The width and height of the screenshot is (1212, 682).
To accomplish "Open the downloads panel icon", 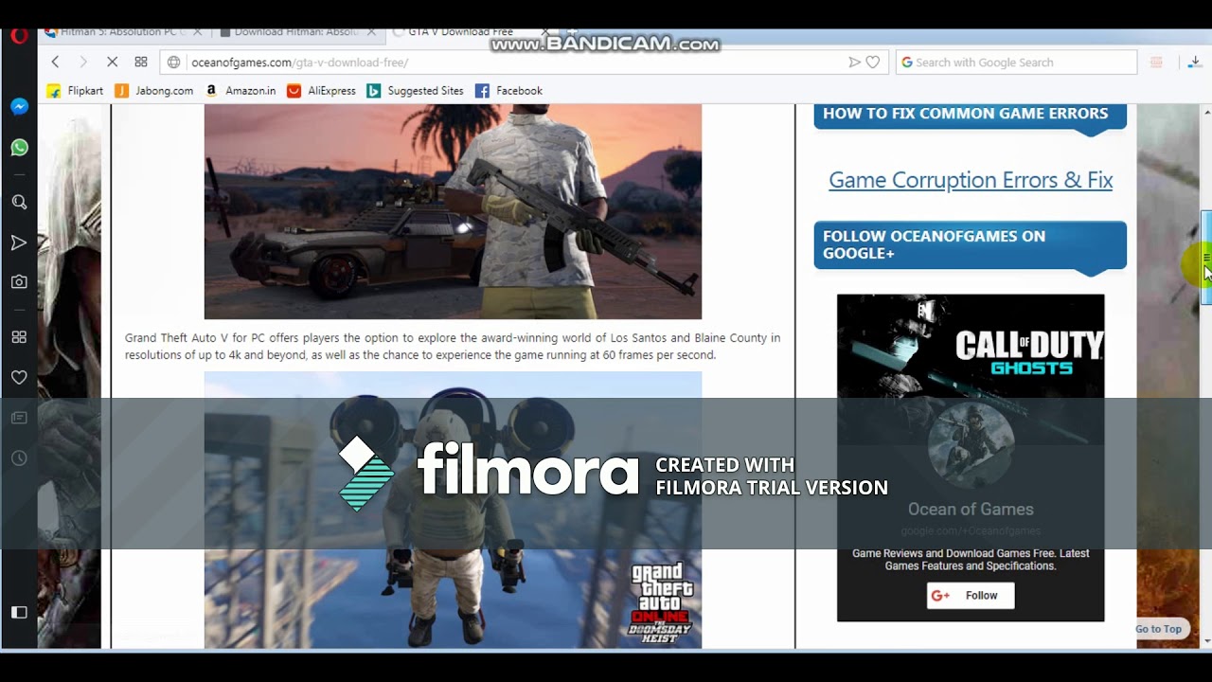I will coord(1195,63).
